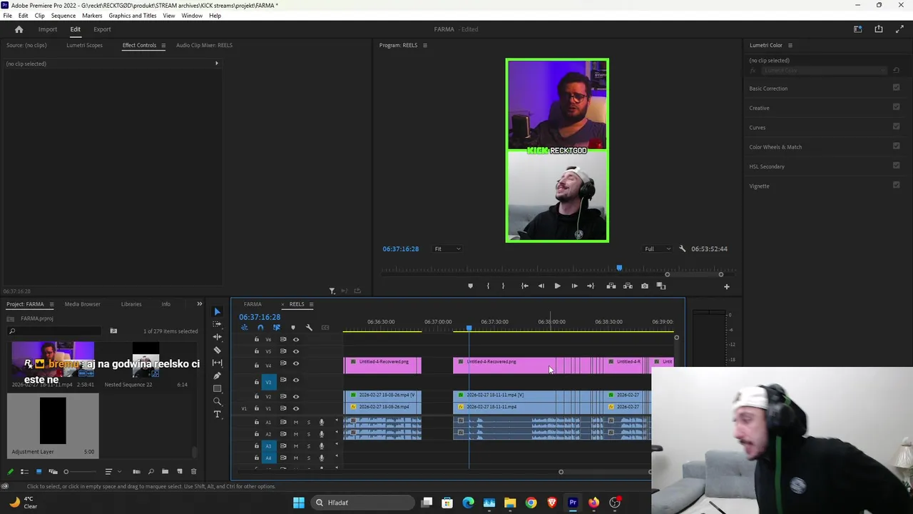Toggle V2 track output eye
Viewport: 913px width, 514px height.
click(x=296, y=396)
